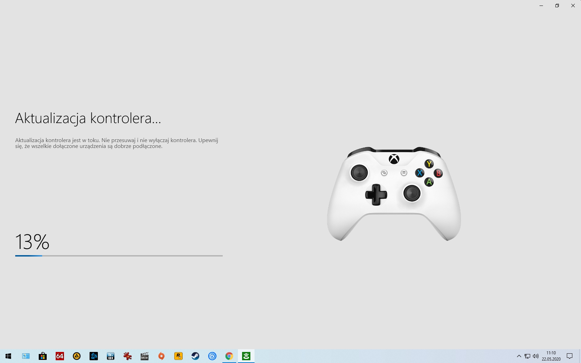Click the update description paragraph text
Screen dimensions: 581x363
(x=117, y=143)
